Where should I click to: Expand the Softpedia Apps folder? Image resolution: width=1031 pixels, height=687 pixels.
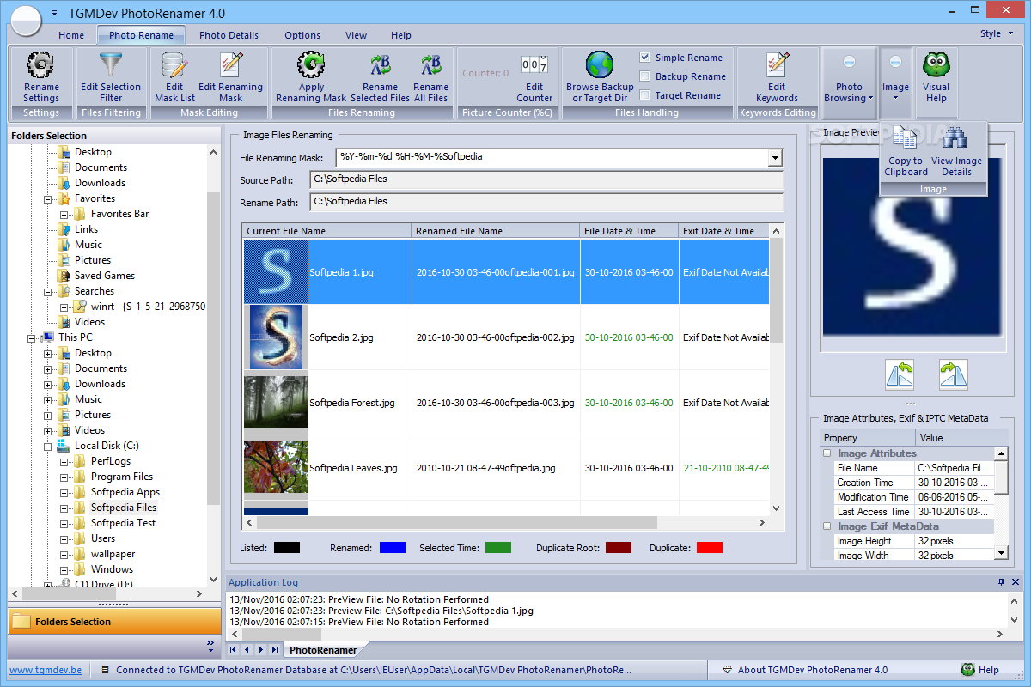(x=64, y=492)
